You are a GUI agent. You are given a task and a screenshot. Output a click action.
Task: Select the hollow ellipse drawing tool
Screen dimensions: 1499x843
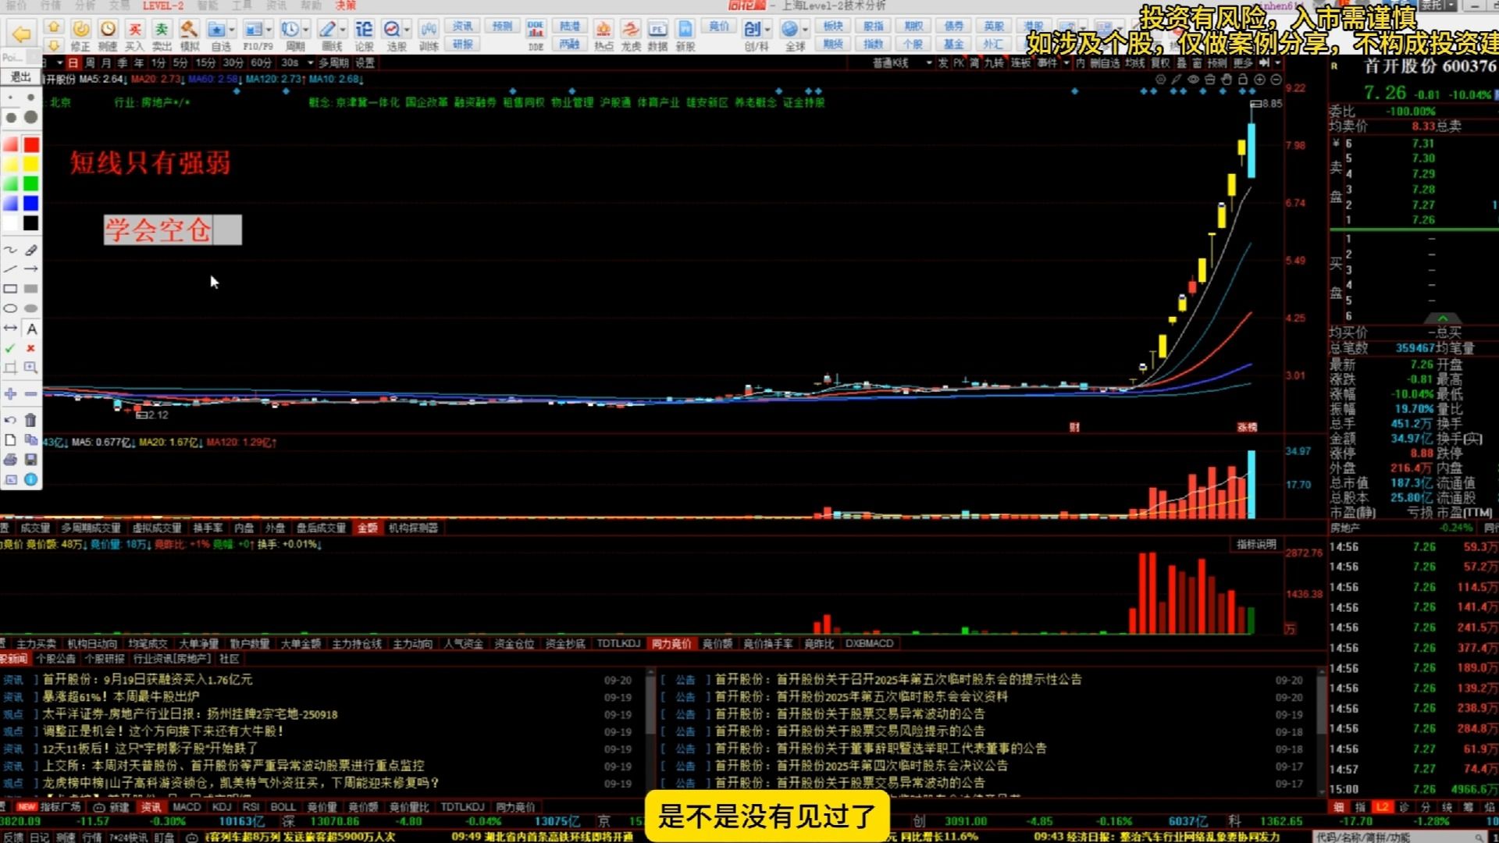11,308
